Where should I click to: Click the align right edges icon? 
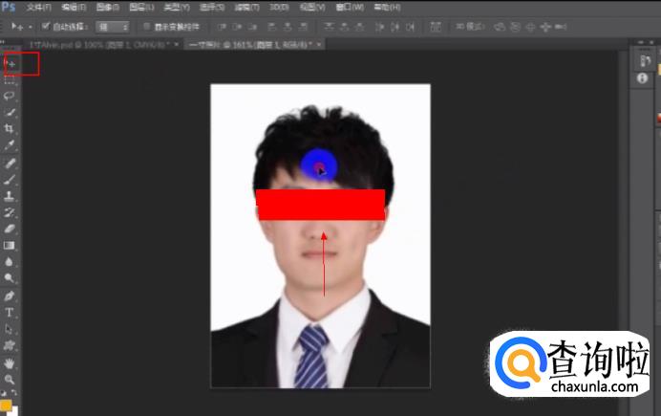pos(304,27)
